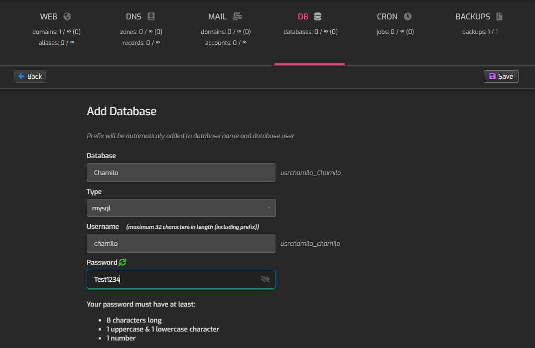This screenshot has width=535, height=348.
Task: Click the 'databases: 0 / ∞ (0)' text
Action: (x=310, y=32)
